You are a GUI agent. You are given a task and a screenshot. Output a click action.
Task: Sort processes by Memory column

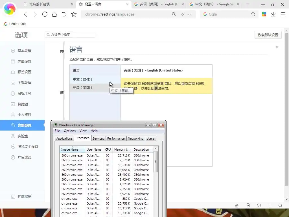point(122,149)
